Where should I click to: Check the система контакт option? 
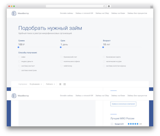(19, 66)
